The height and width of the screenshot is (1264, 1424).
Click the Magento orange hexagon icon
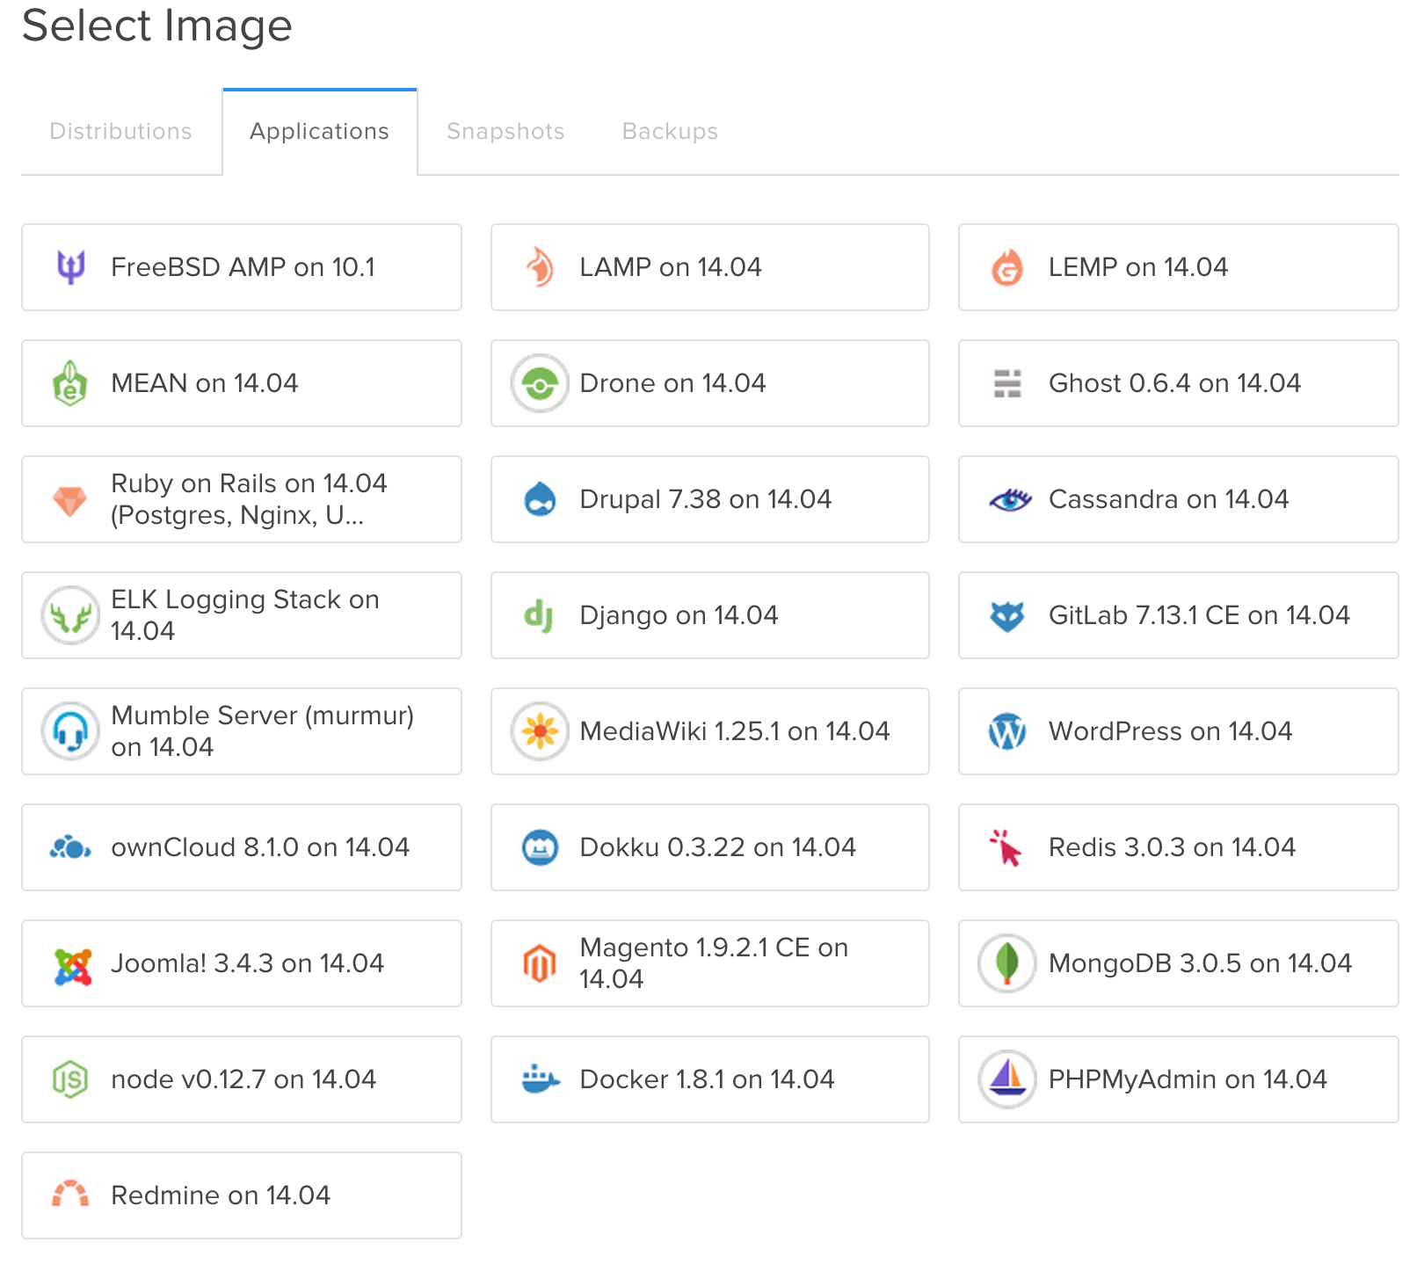coord(540,963)
